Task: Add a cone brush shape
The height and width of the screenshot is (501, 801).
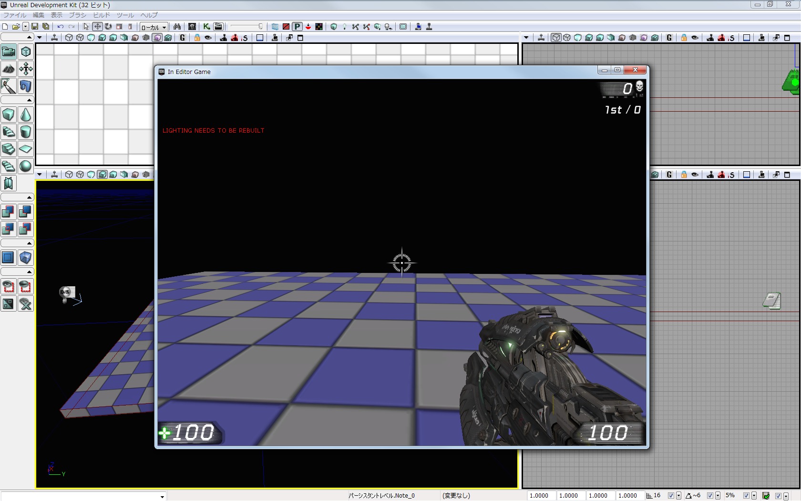Action: [26, 115]
